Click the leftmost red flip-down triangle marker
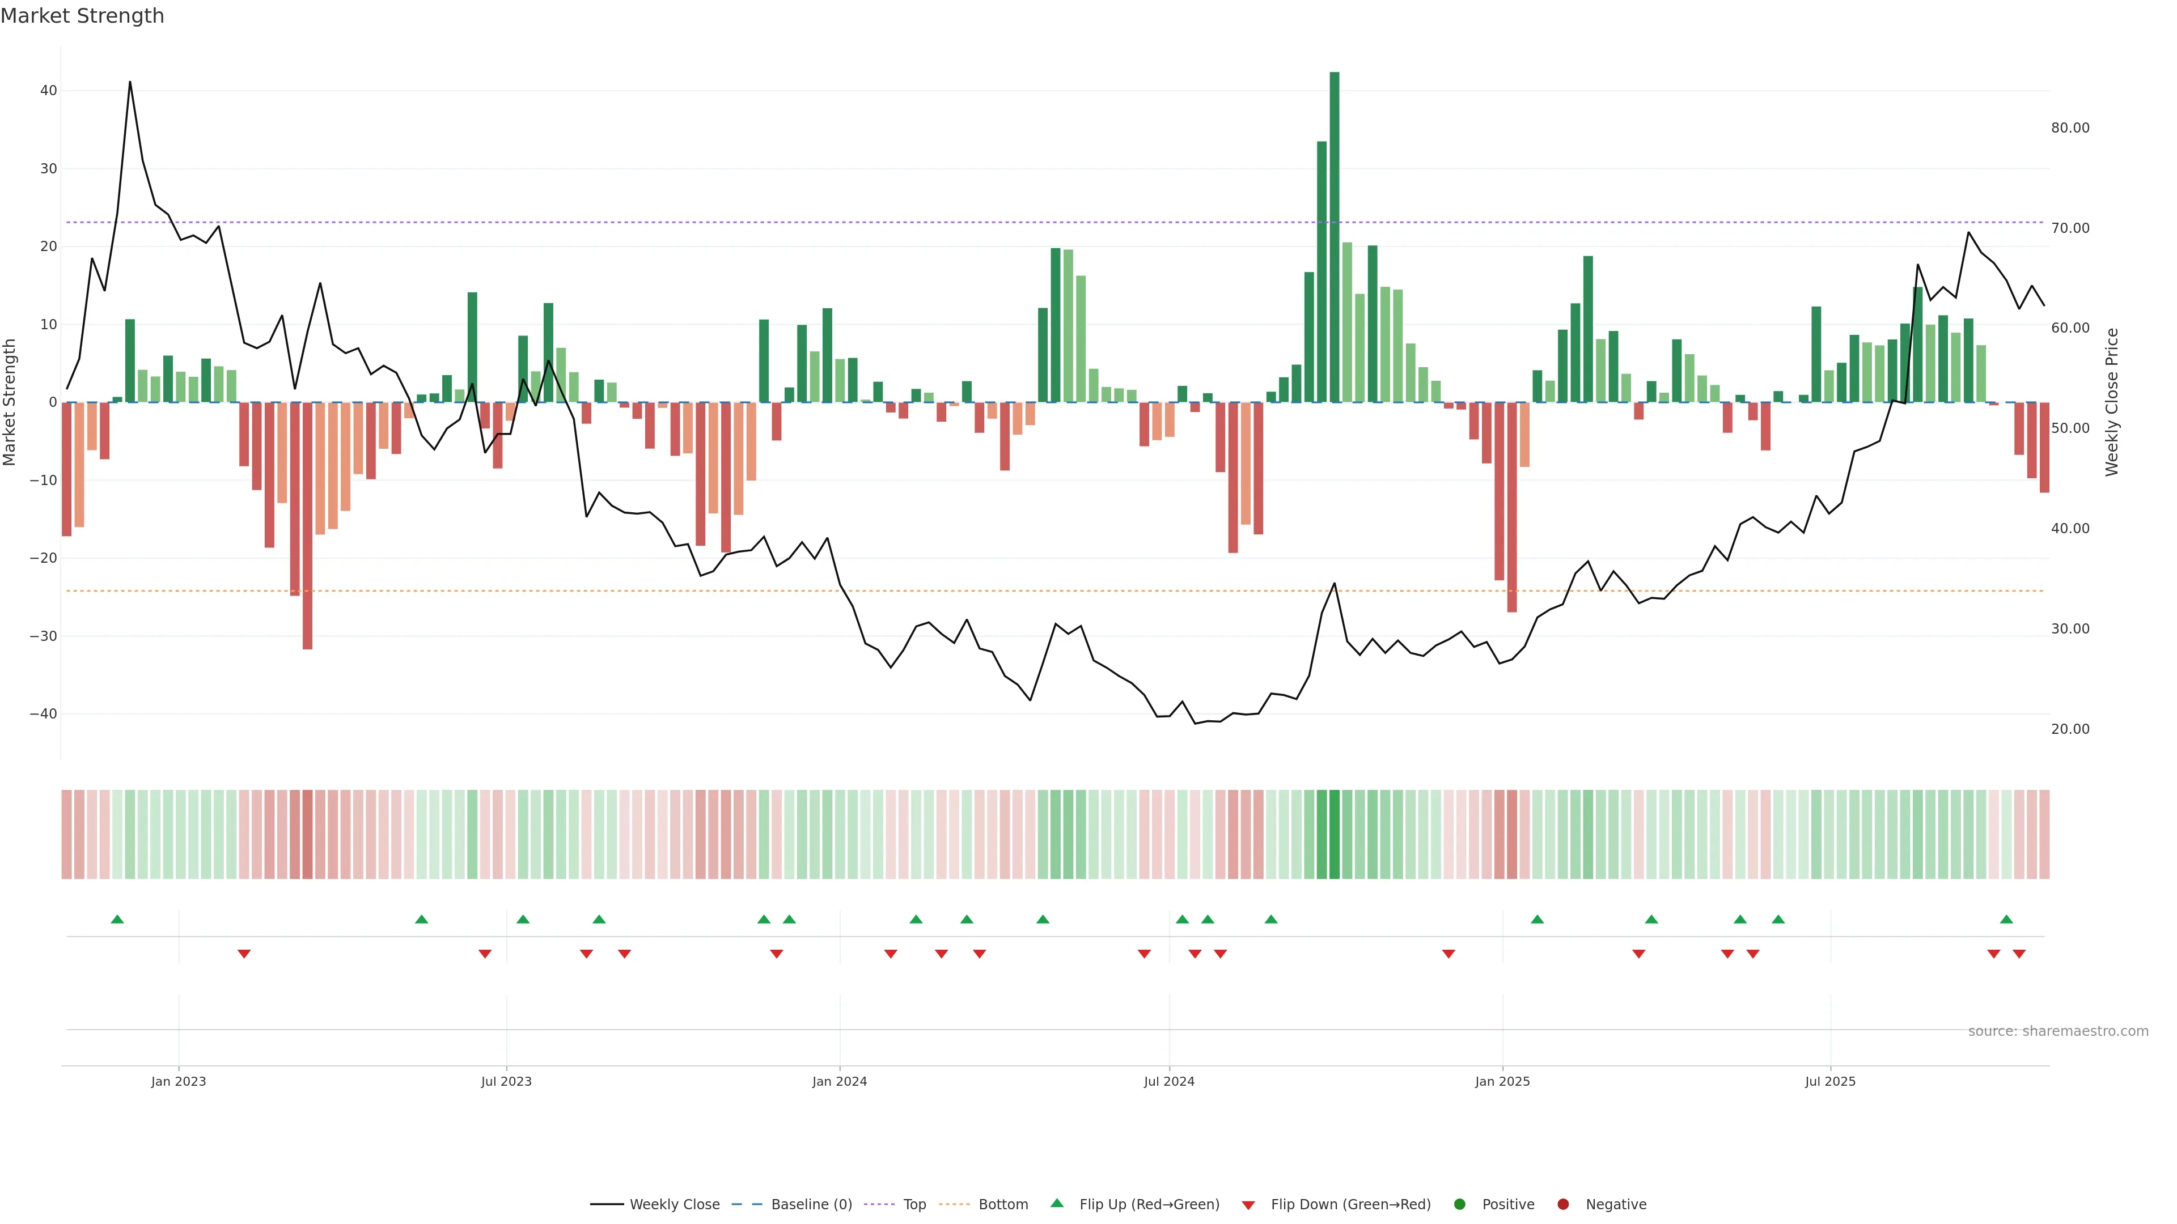Image resolution: width=2177 pixels, height=1224 pixels. [x=244, y=954]
